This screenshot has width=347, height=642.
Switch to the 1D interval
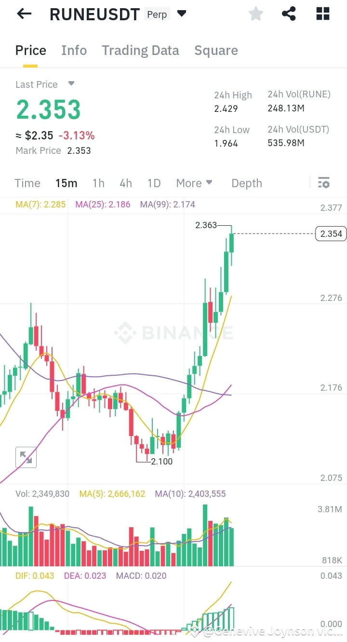pos(154,183)
